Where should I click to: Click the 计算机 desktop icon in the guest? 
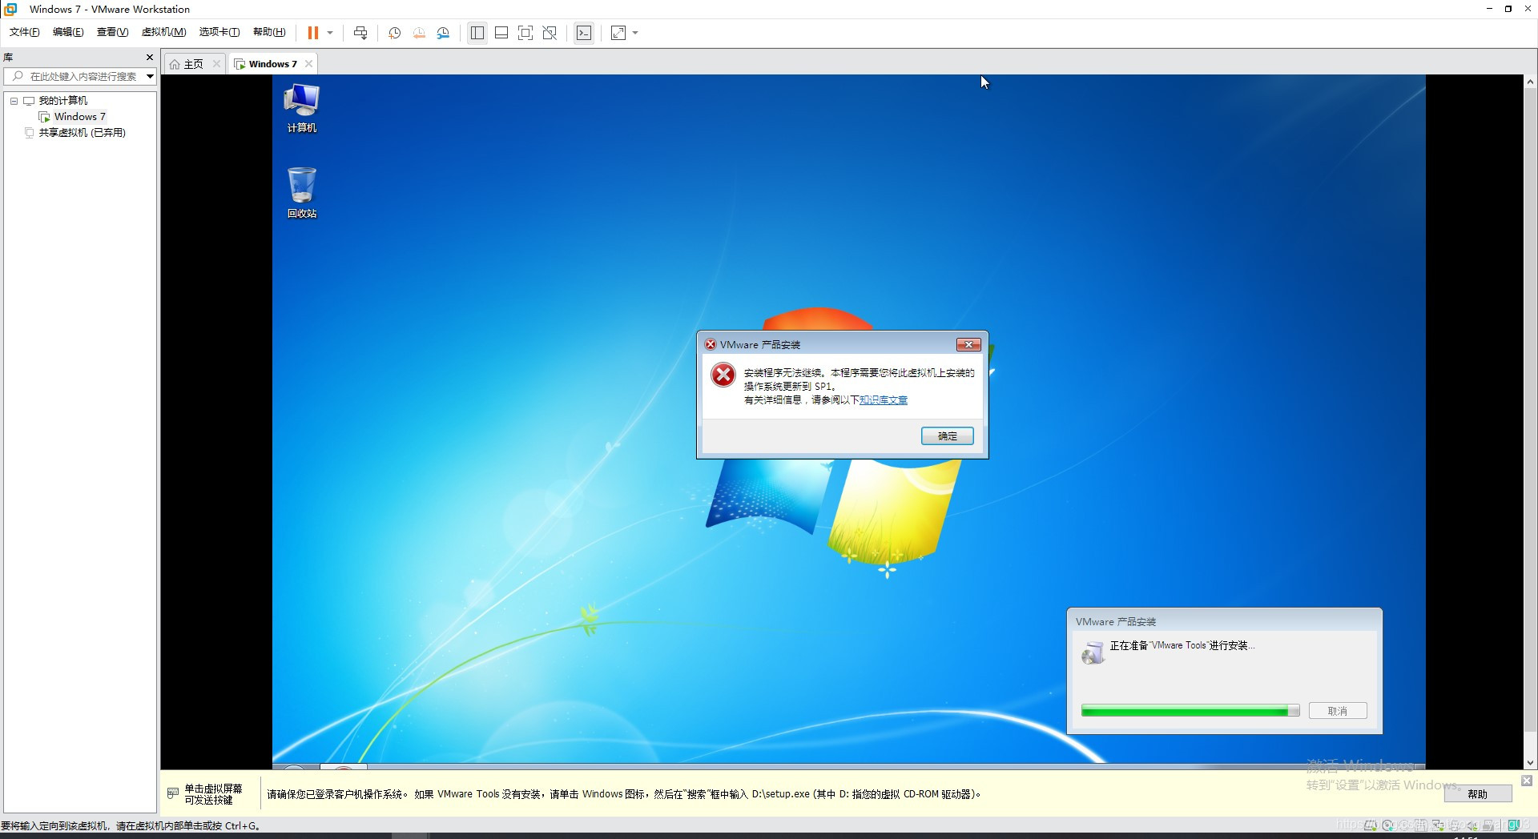pos(302,109)
